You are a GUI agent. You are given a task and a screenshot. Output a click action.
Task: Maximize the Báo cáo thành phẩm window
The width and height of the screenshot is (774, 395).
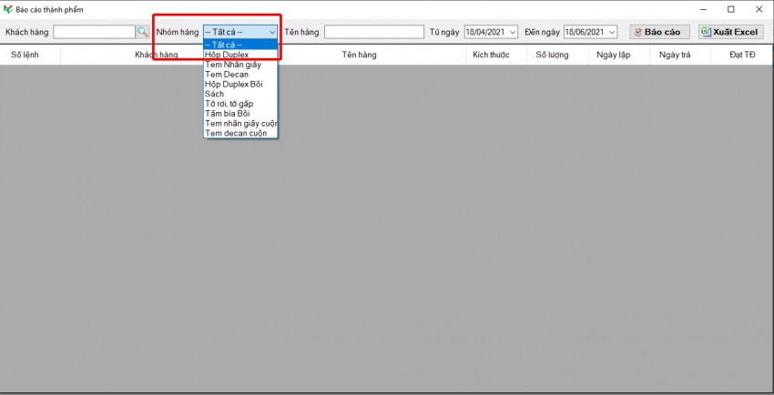pyautogui.click(x=730, y=9)
